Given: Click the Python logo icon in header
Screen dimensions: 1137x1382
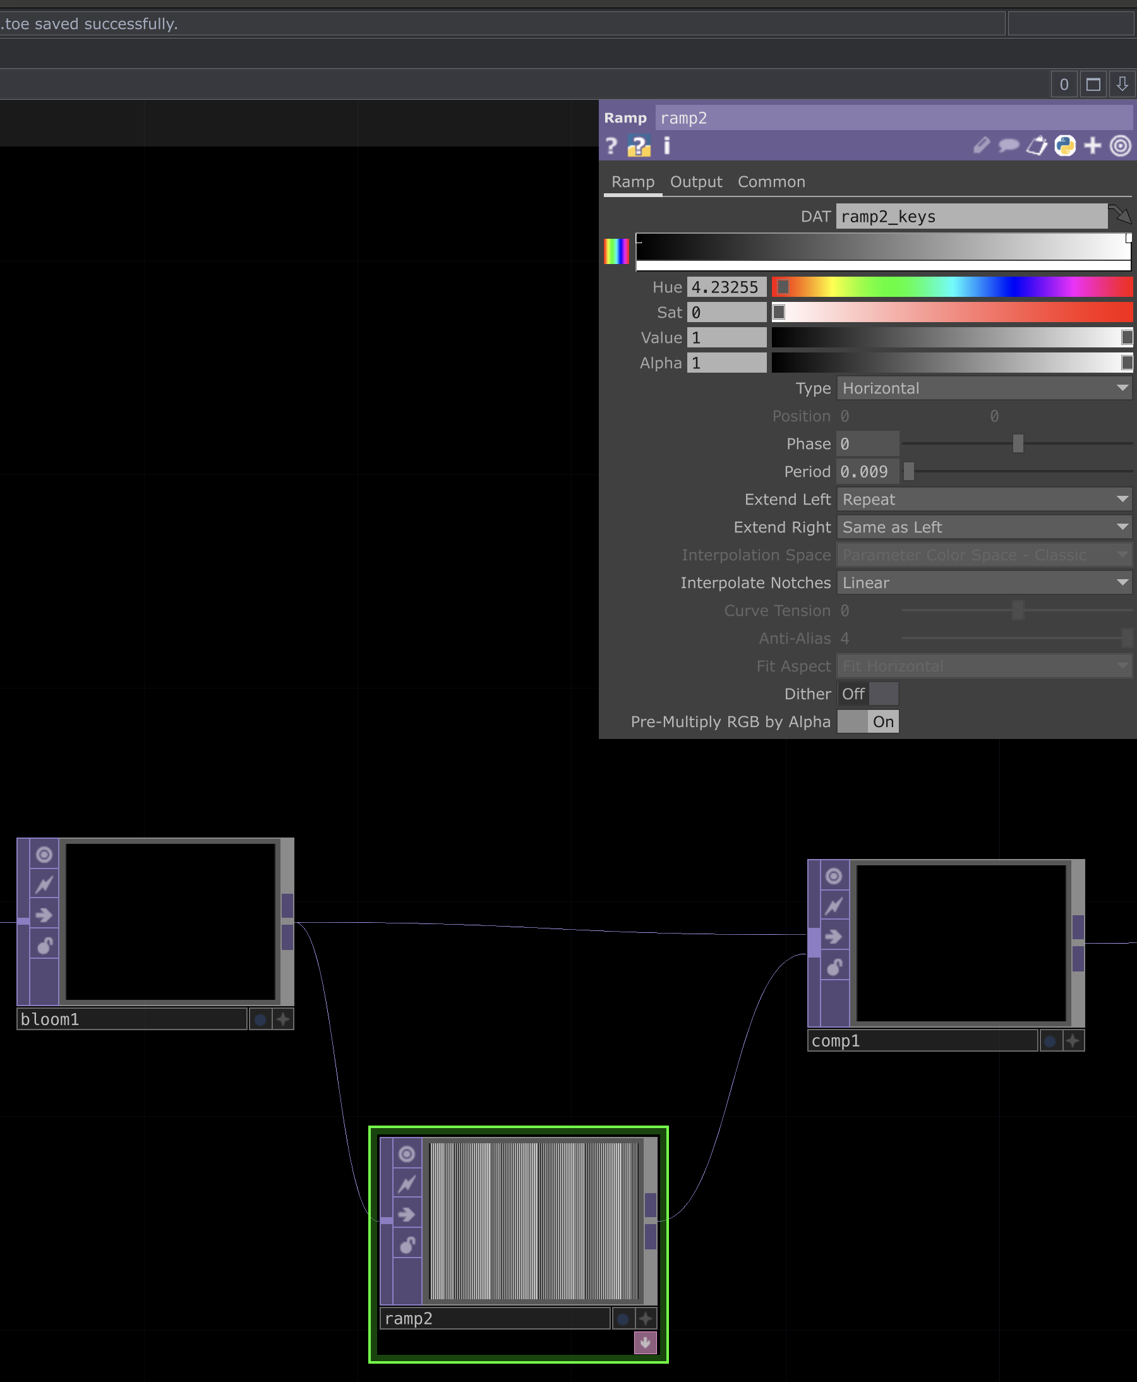Looking at the screenshot, I should coord(1064,145).
